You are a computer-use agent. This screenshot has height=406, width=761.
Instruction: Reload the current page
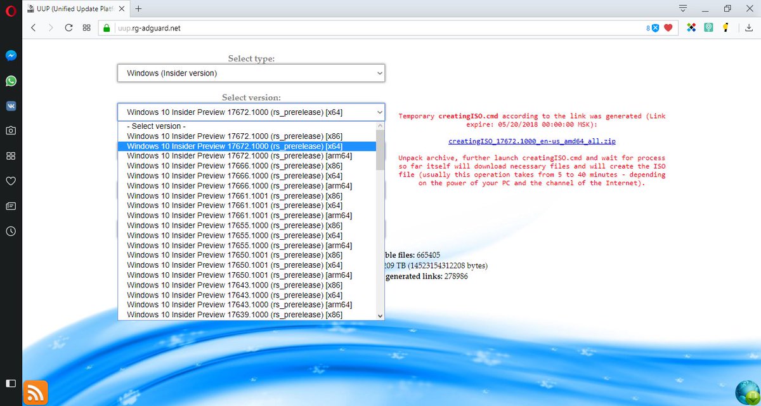pos(68,28)
